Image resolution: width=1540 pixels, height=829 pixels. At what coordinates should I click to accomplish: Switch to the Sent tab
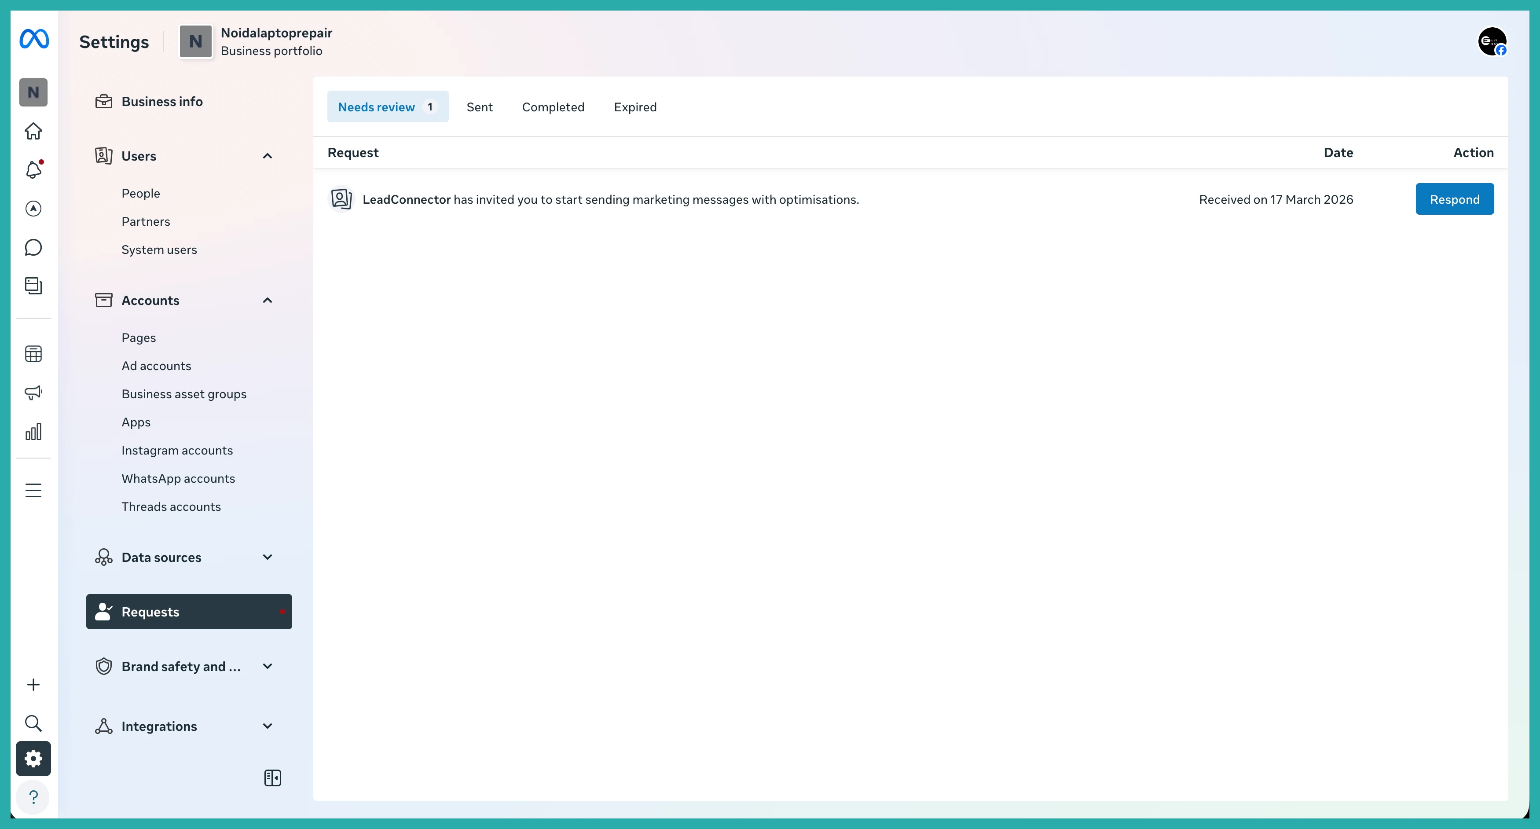480,107
